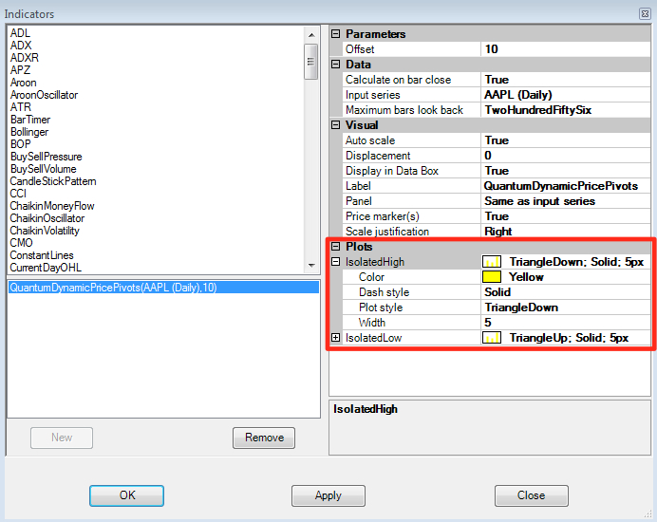This screenshot has height=522, width=657.
Task: Click the IsolatedHigh TriangleDown summary value
Action: [x=576, y=262]
